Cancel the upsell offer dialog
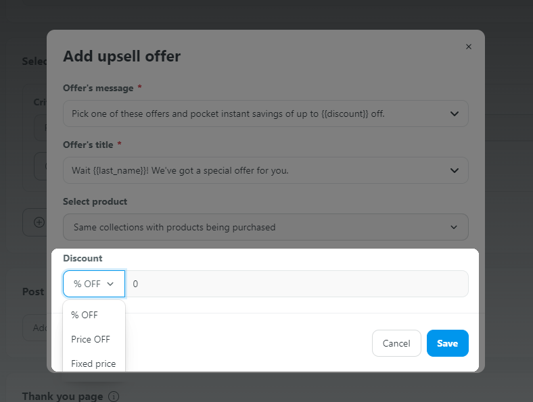533x402 pixels. click(x=396, y=343)
